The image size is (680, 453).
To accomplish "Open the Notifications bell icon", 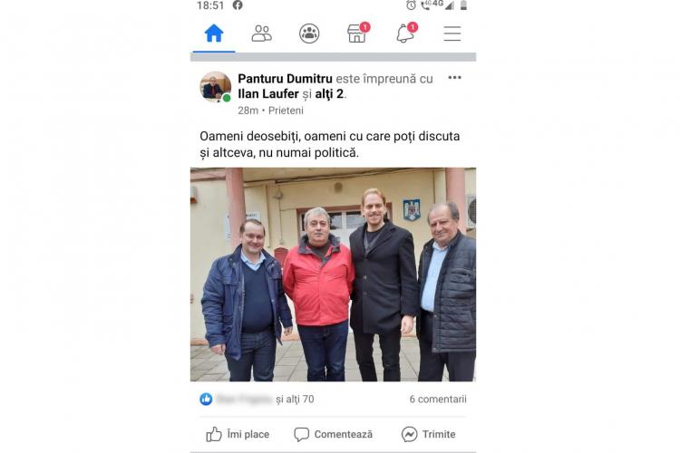I will (406, 33).
